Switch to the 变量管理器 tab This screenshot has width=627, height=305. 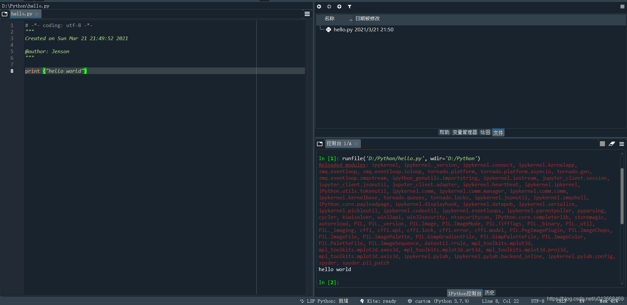click(465, 132)
